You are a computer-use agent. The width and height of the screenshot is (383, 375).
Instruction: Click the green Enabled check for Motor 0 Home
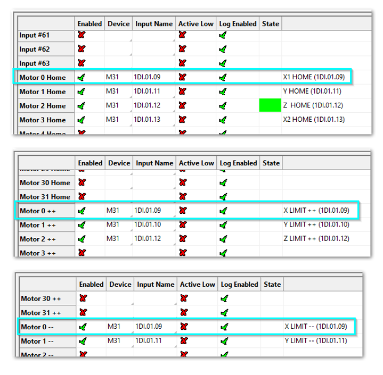coord(82,77)
